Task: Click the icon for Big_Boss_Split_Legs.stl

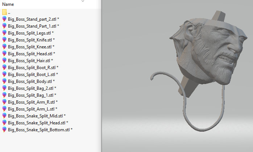Action: [x=4, y=33]
